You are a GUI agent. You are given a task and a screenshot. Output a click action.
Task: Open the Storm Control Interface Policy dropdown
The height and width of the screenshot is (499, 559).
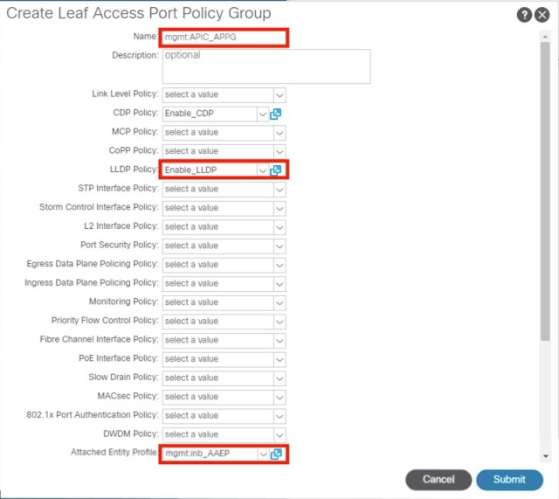click(279, 208)
